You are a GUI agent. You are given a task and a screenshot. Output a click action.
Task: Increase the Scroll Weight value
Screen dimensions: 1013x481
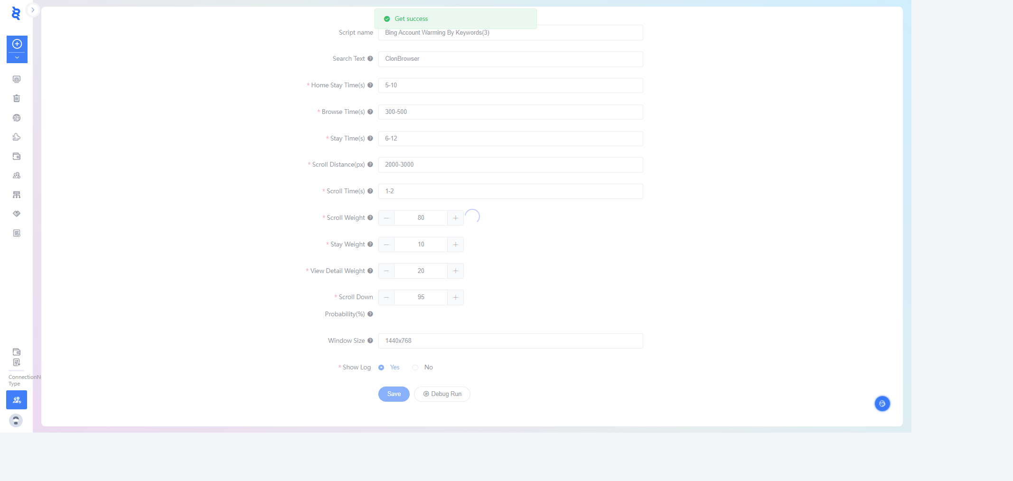coord(455,218)
